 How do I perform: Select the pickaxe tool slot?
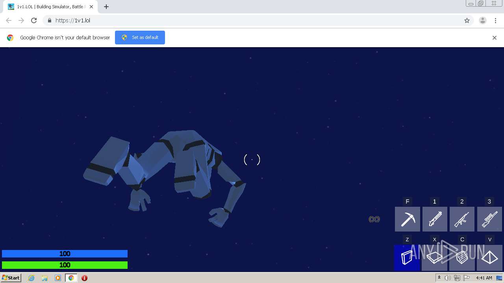tap(408, 219)
